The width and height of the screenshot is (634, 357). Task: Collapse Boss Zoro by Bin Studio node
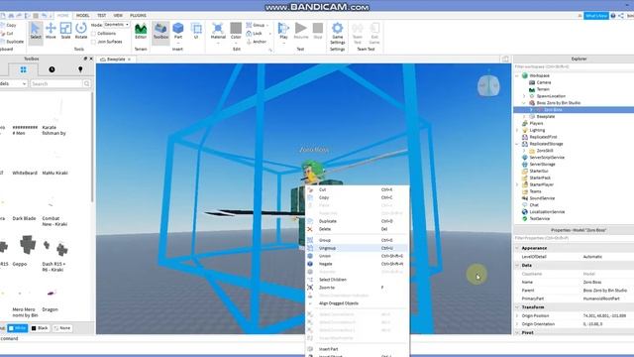click(x=524, y=103)
